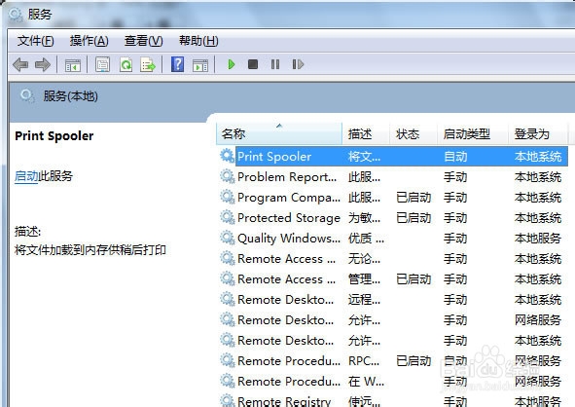Click the RPC... description cell
The width and height of the screenshot is (575, 407).
pos(364,361)
